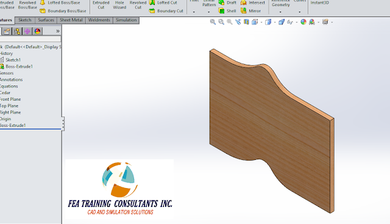
Task: Open the PropertyManager tab icon
Action: pos(7,31)
